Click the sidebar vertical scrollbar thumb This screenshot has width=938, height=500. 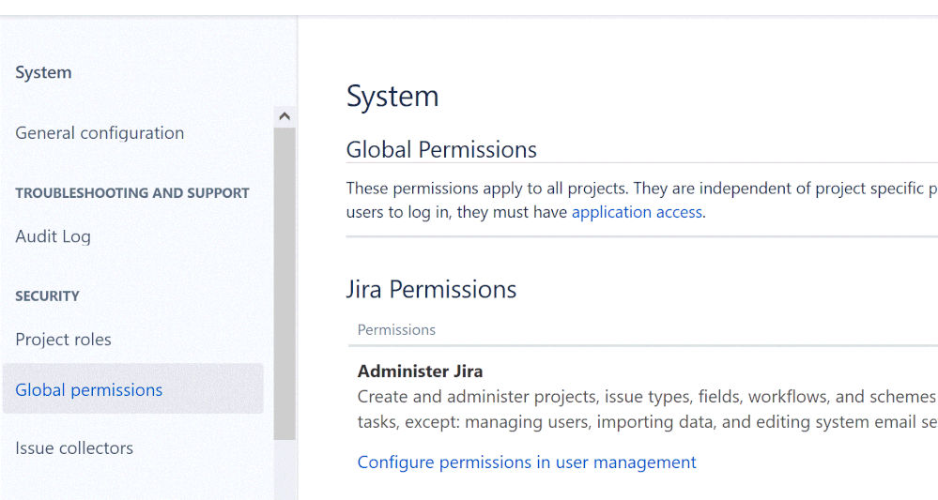284,283
